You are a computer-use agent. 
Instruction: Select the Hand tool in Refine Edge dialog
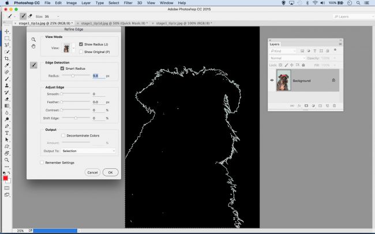pos(34,46)
